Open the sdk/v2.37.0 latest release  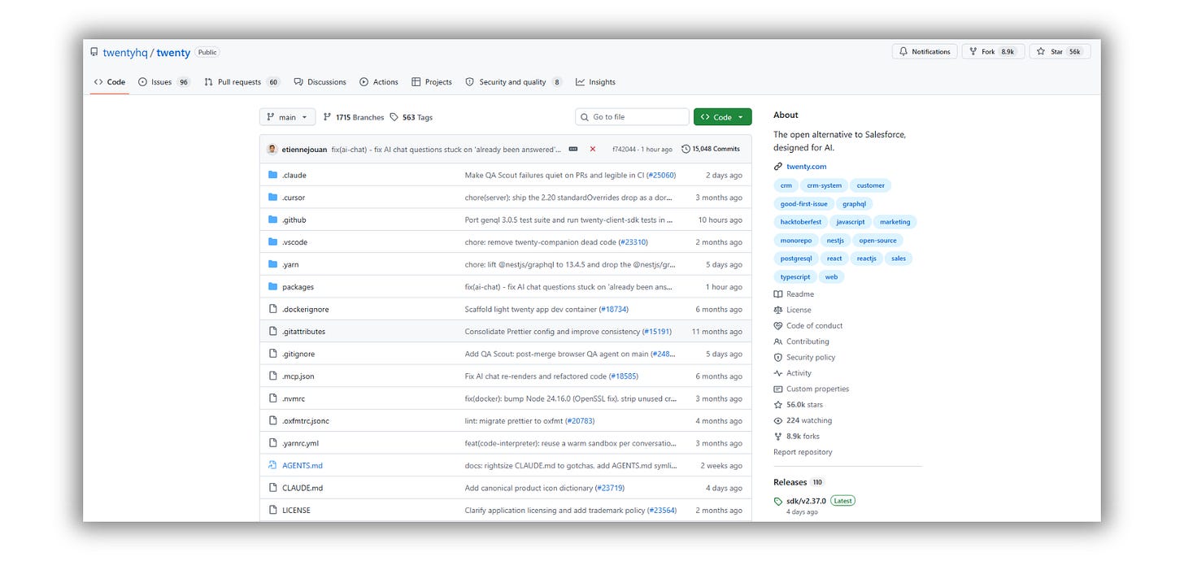(806, 501)
